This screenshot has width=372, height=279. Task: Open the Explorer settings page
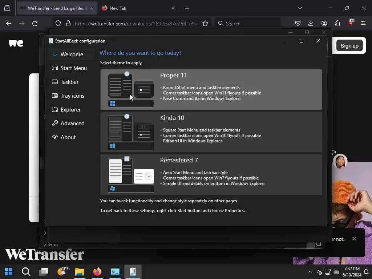pos(71,109)
